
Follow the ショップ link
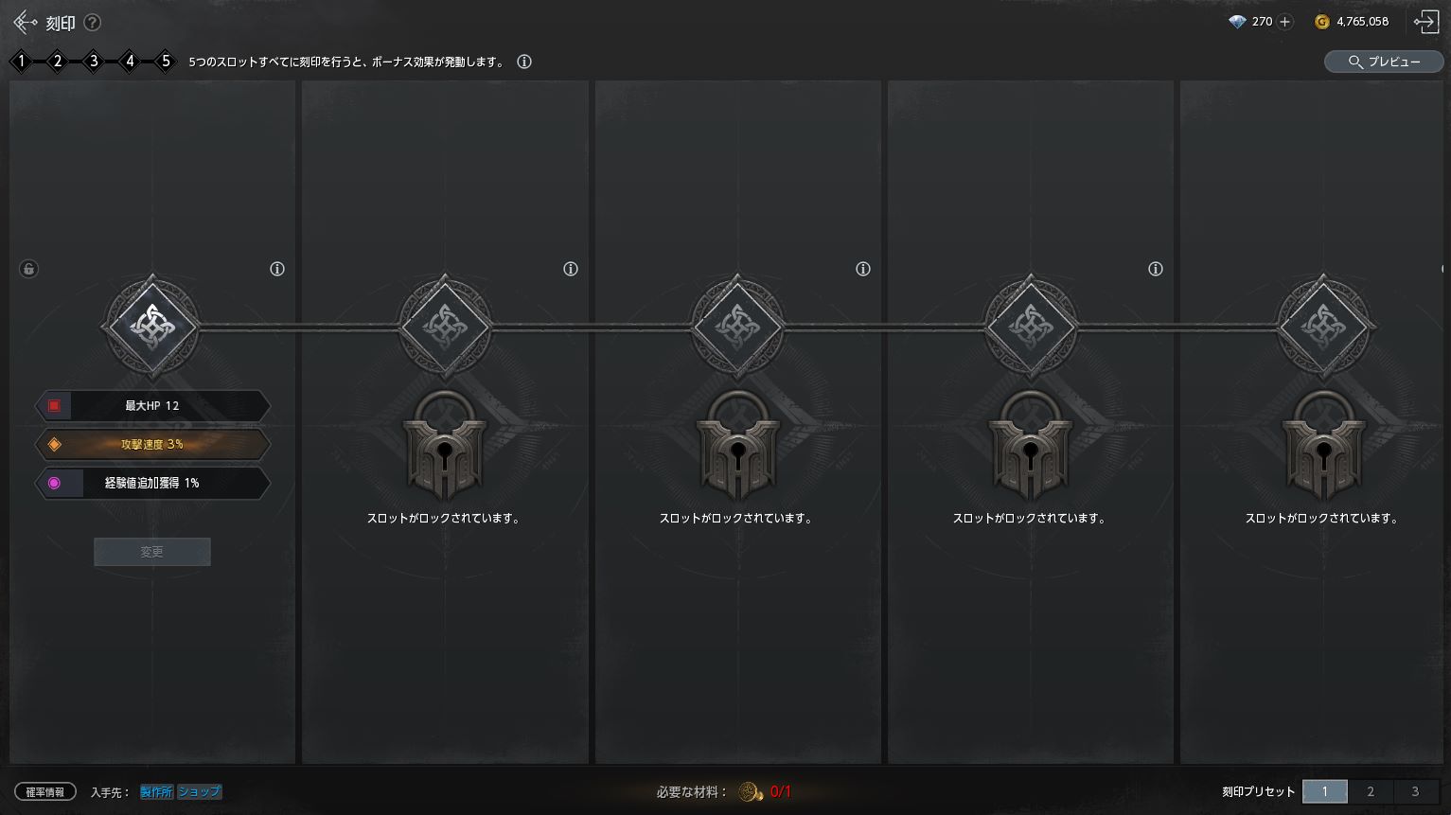coord(200,791)
